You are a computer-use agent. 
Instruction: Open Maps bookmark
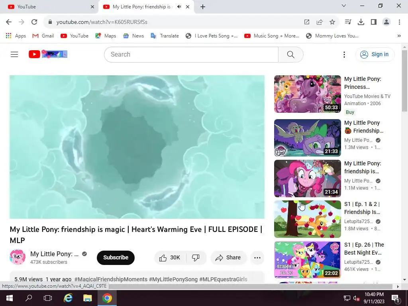click(106, 36)
